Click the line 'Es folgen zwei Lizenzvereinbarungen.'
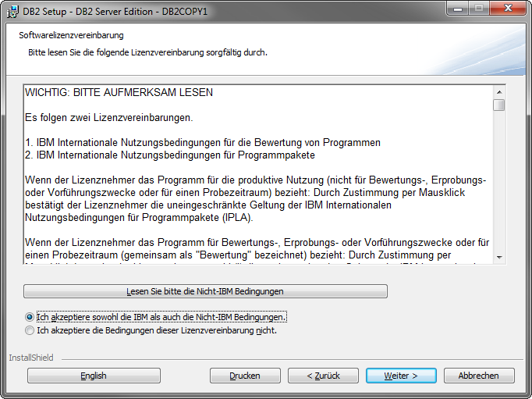Viewport: 532px width, 399px height. 109,117
